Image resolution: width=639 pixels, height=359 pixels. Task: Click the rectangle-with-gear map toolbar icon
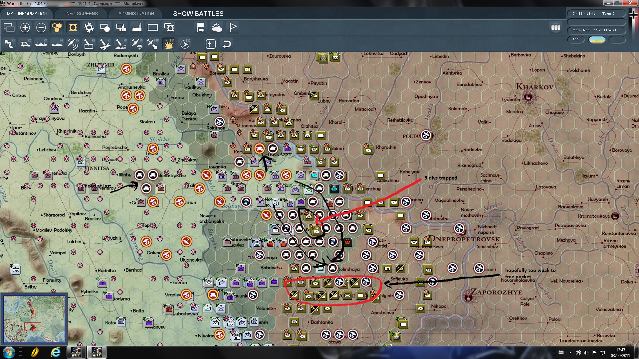[x=169, y=27]
